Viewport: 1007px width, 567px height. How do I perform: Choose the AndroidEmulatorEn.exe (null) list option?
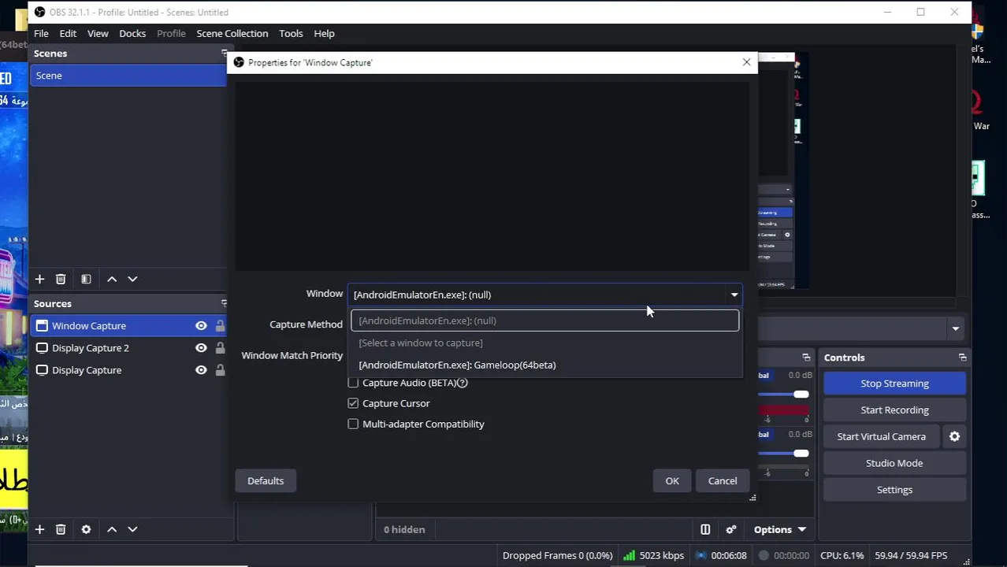(545, 321)
